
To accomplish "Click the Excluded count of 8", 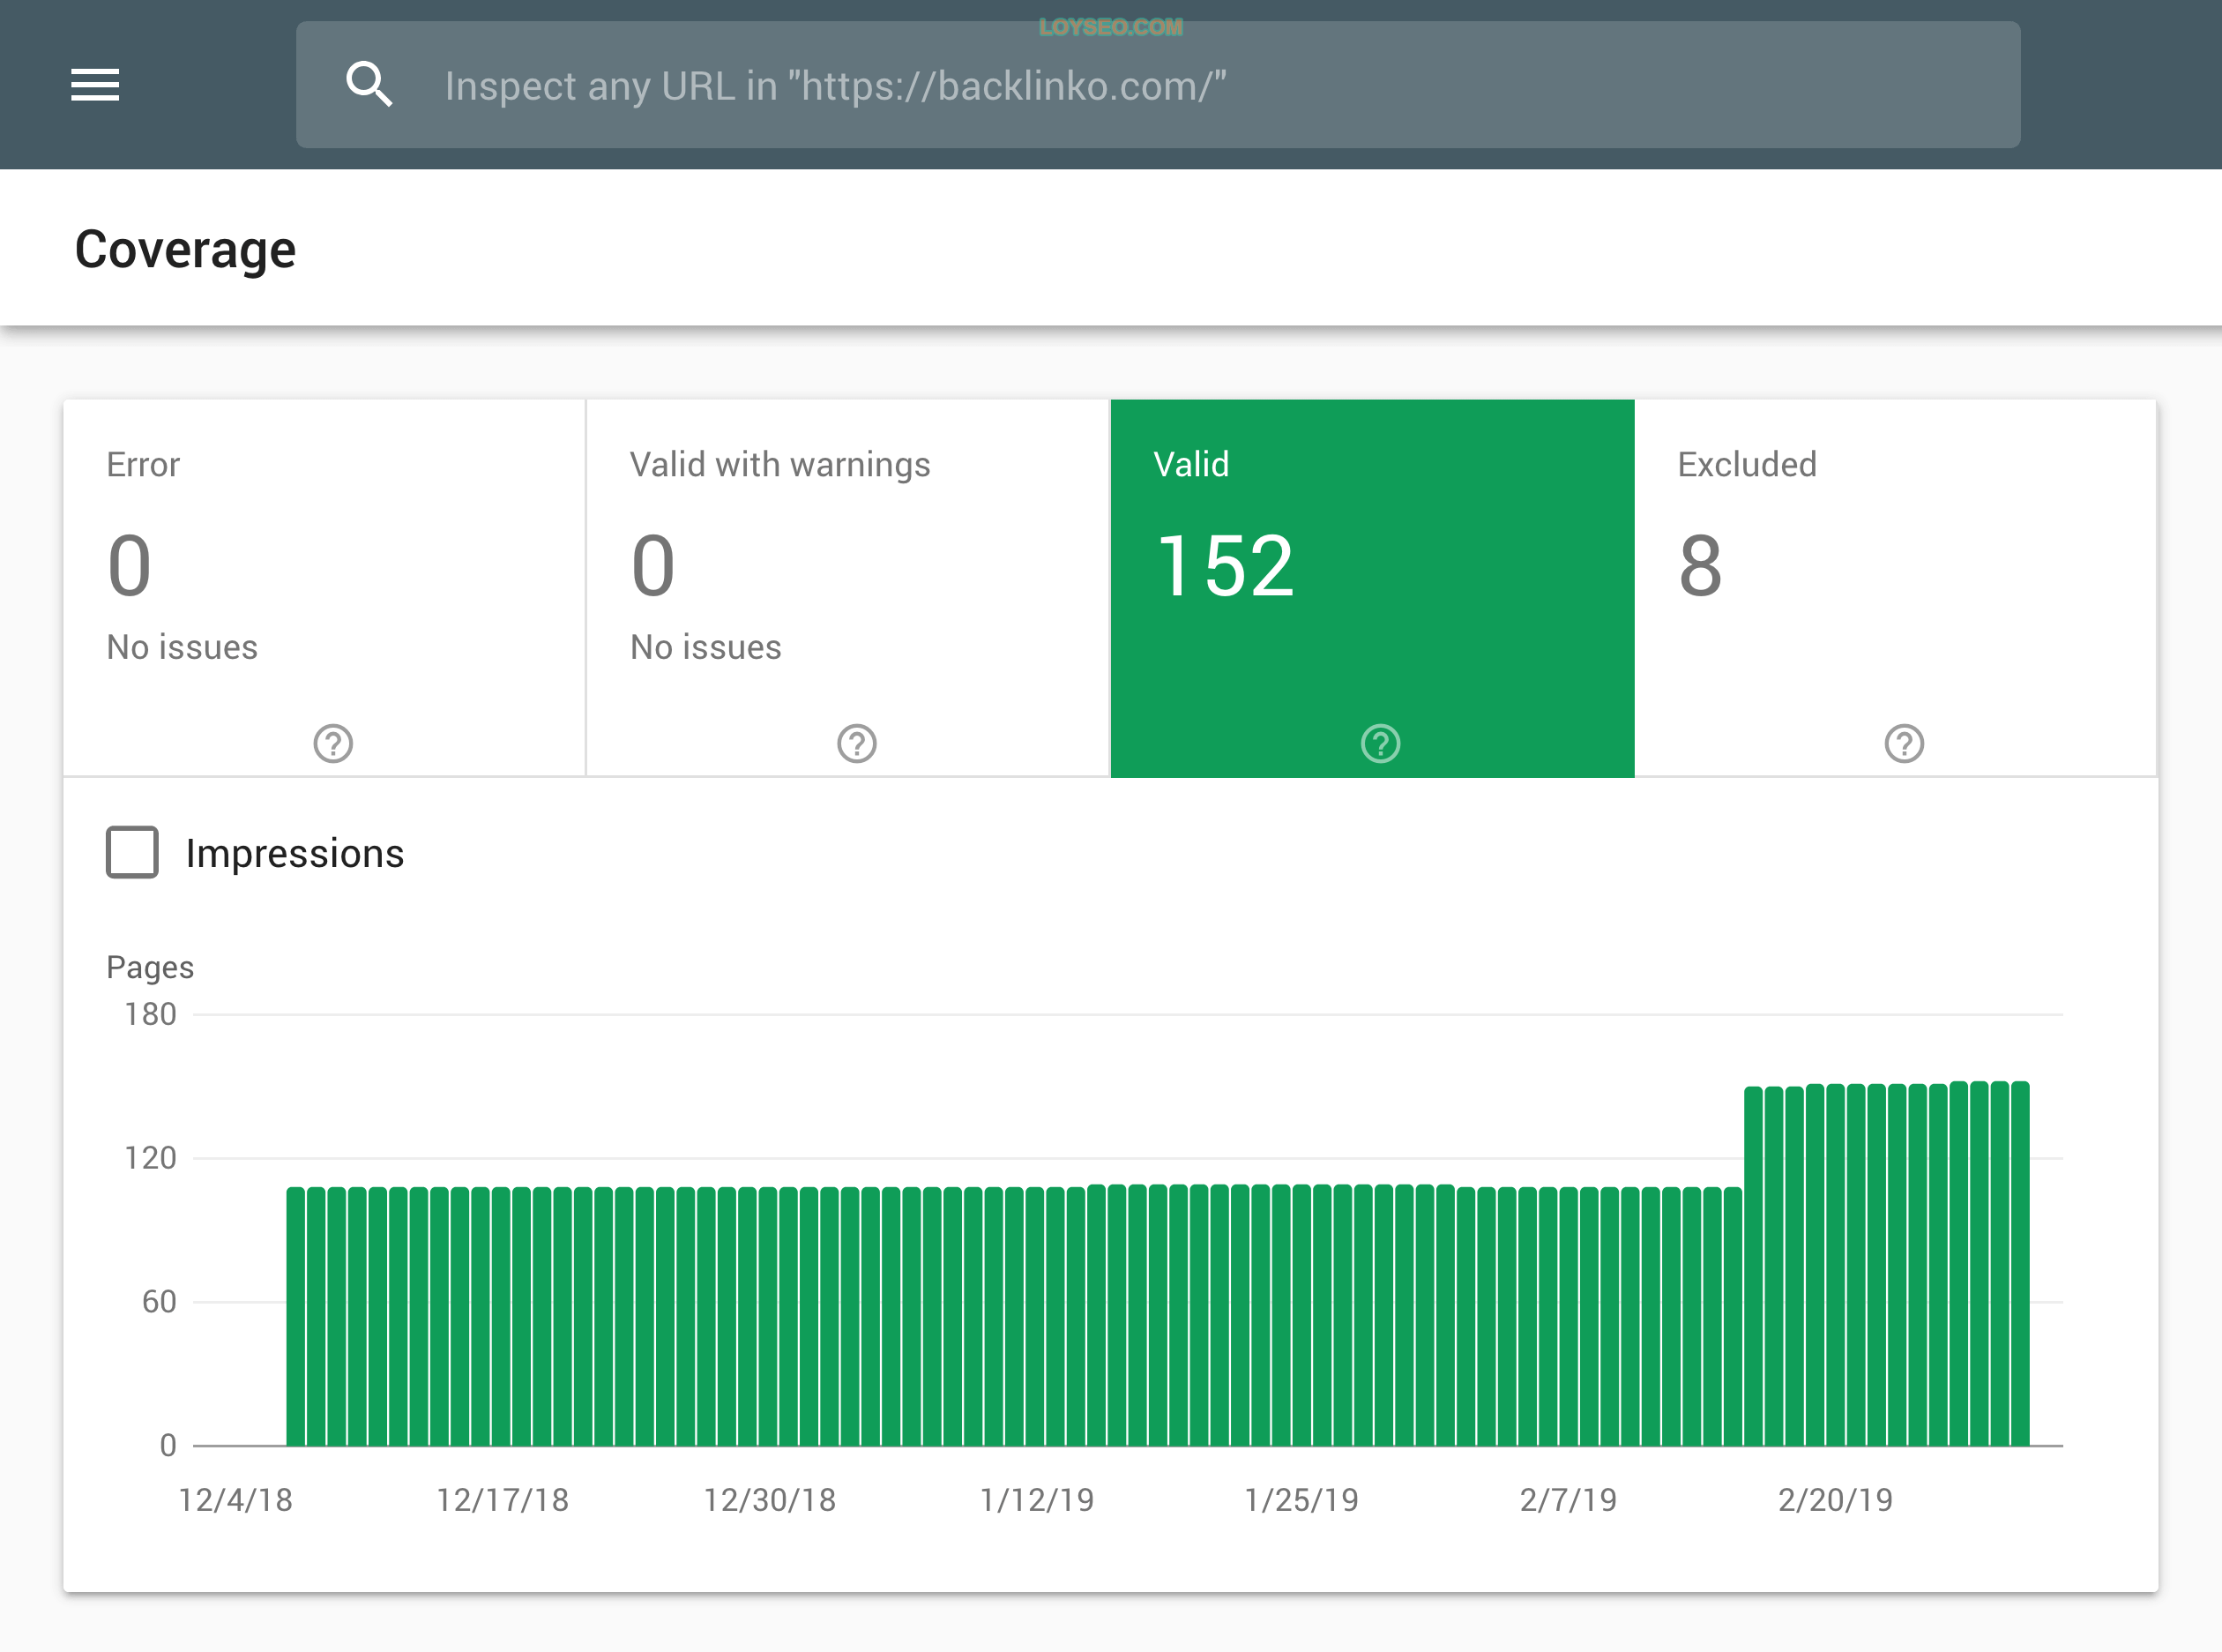I will (x=1700, y=566).
